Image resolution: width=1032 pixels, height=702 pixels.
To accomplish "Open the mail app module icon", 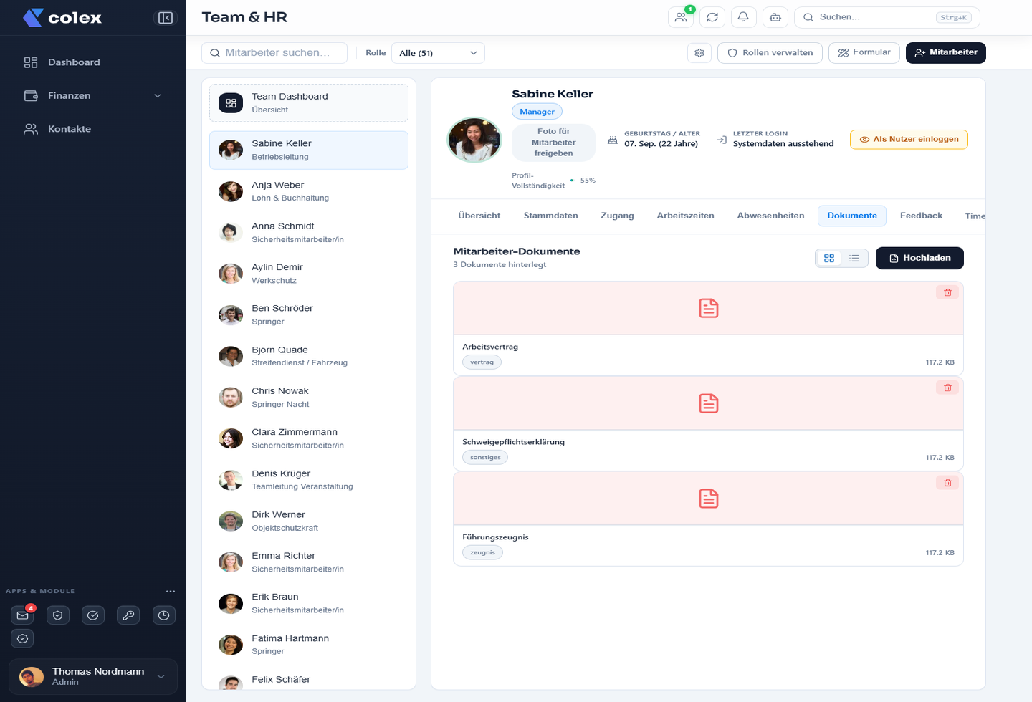I will tap(23, 615).
